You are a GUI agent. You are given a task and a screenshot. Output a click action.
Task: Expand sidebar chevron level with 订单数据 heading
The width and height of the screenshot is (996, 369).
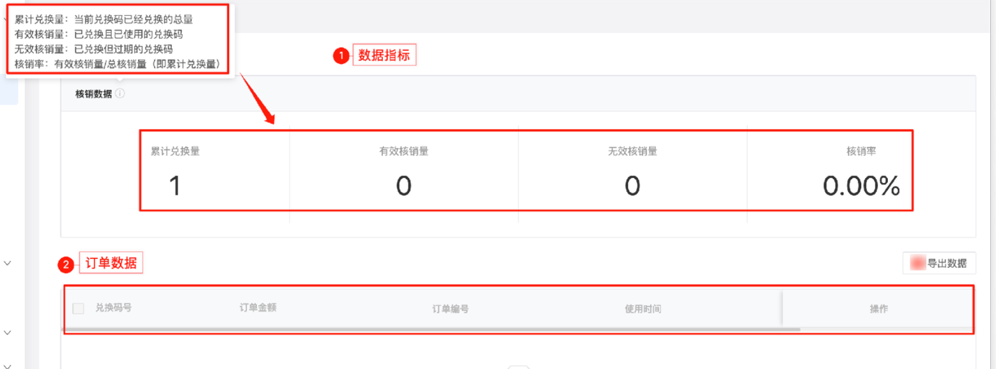point(8,263)
